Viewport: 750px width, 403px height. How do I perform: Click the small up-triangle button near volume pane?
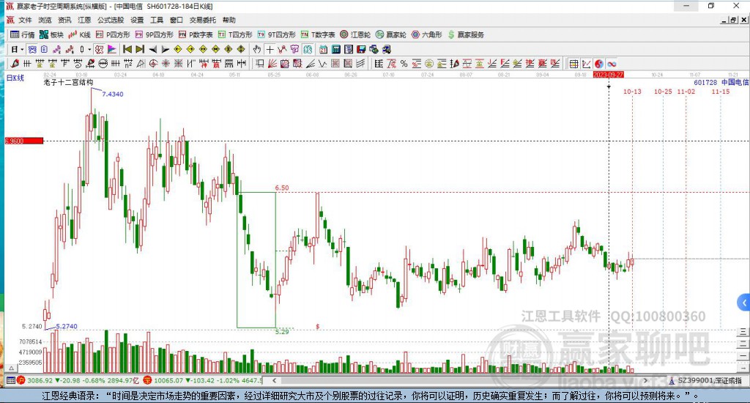[x=12, y=369]
